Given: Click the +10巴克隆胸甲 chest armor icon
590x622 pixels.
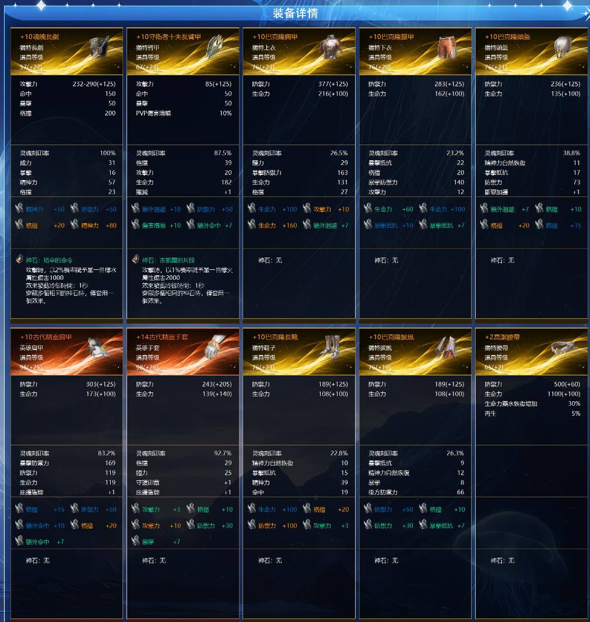Looking at the screenshot, I should coord(332,47).
